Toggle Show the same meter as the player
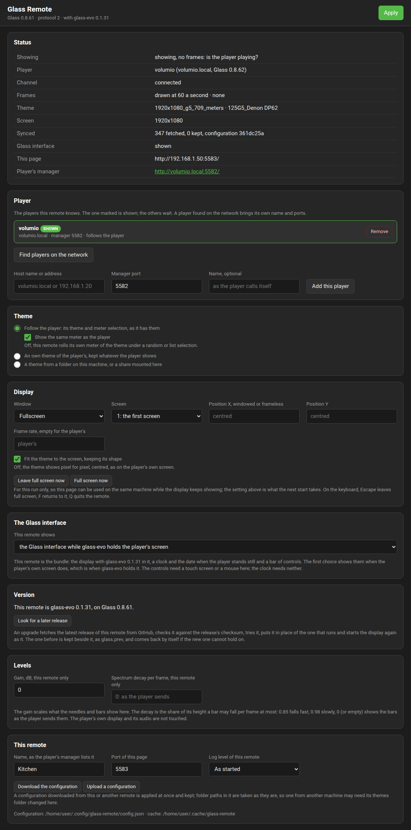411x830 pixels. click(28, 337)
